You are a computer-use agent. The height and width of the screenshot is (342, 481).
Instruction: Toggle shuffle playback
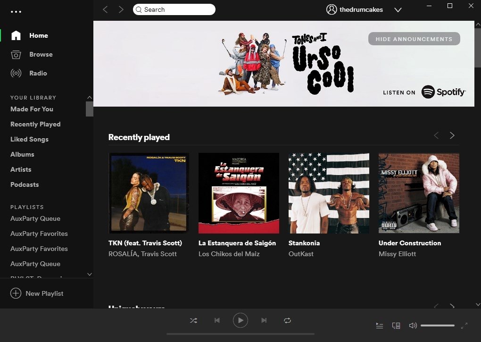[x=193, y=320]
